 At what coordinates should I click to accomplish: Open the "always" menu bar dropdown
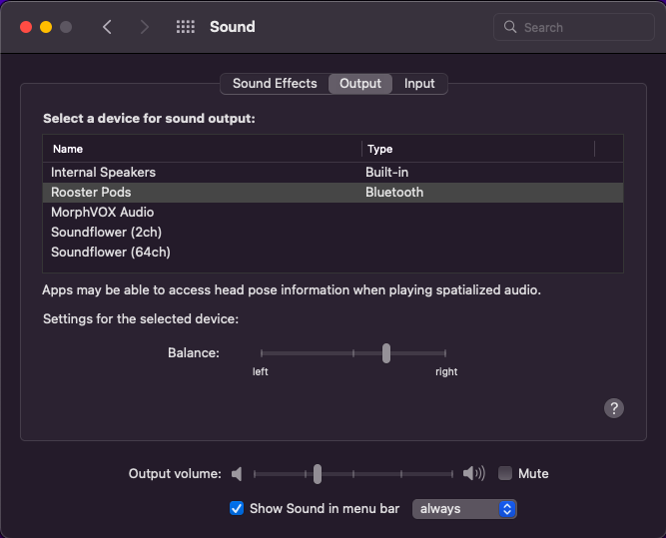click(464, 509)
